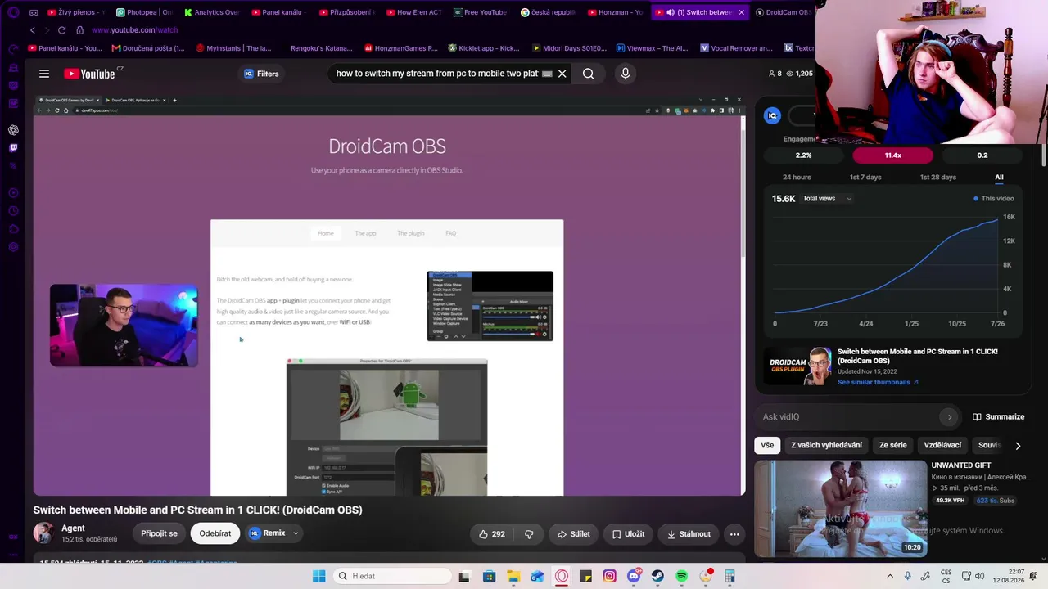Open more actions three-dot menu

point(734,534)
